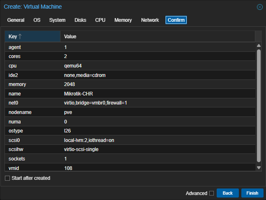
Task: Toggle the Advanced checkbox
Action: 211,193
